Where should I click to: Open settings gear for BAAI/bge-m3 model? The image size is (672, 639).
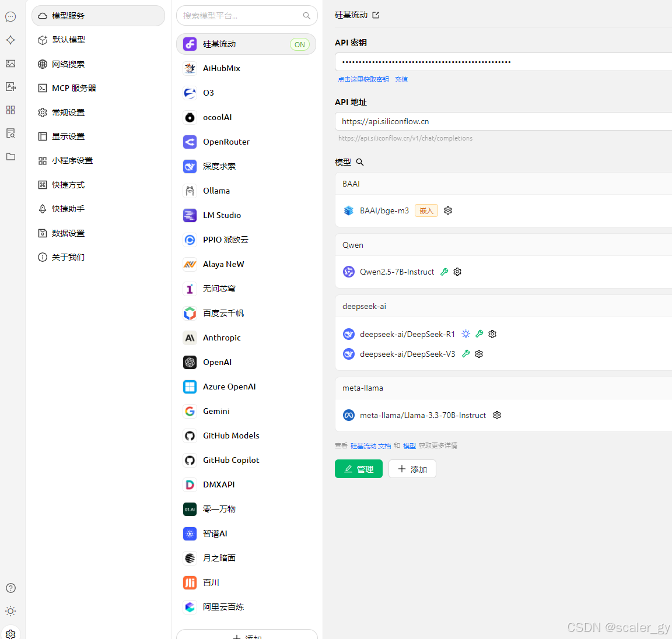point(448,210)
